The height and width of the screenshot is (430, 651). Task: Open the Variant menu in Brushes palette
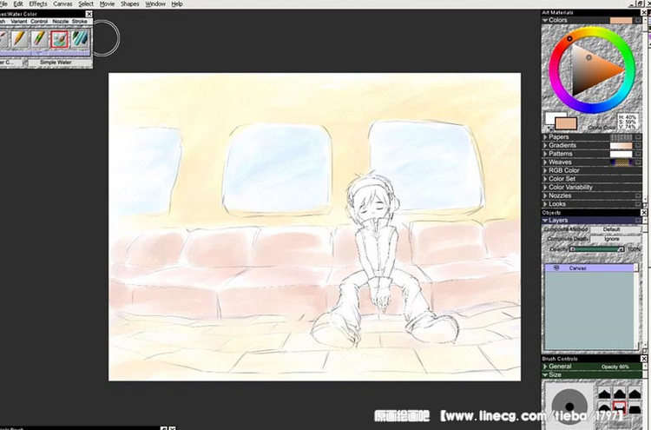coord(19,21)
